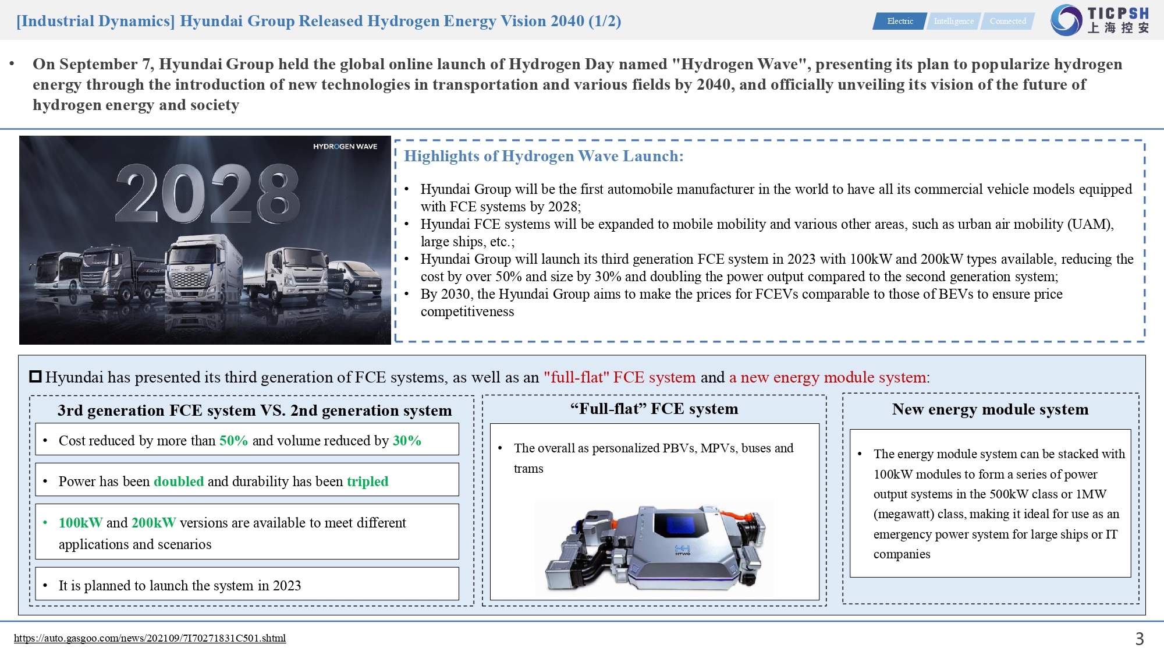Click the red full-flat FCE system text
This screenshot has height=655, width=1164.
pyautogui.click(x=619, y=377)
